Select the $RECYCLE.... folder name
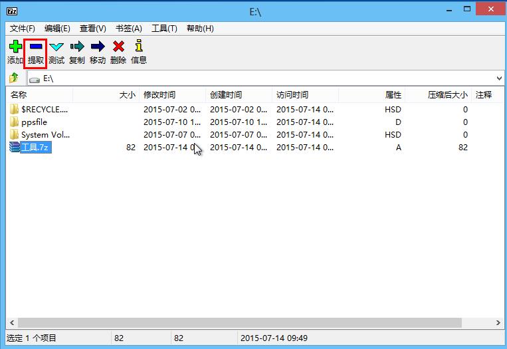Image resolution: width=507 pixels, height=349 pixels. coord(45,109)
